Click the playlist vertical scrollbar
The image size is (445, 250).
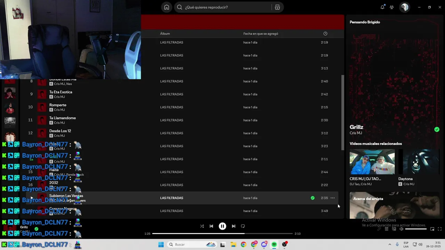point(342,112)
